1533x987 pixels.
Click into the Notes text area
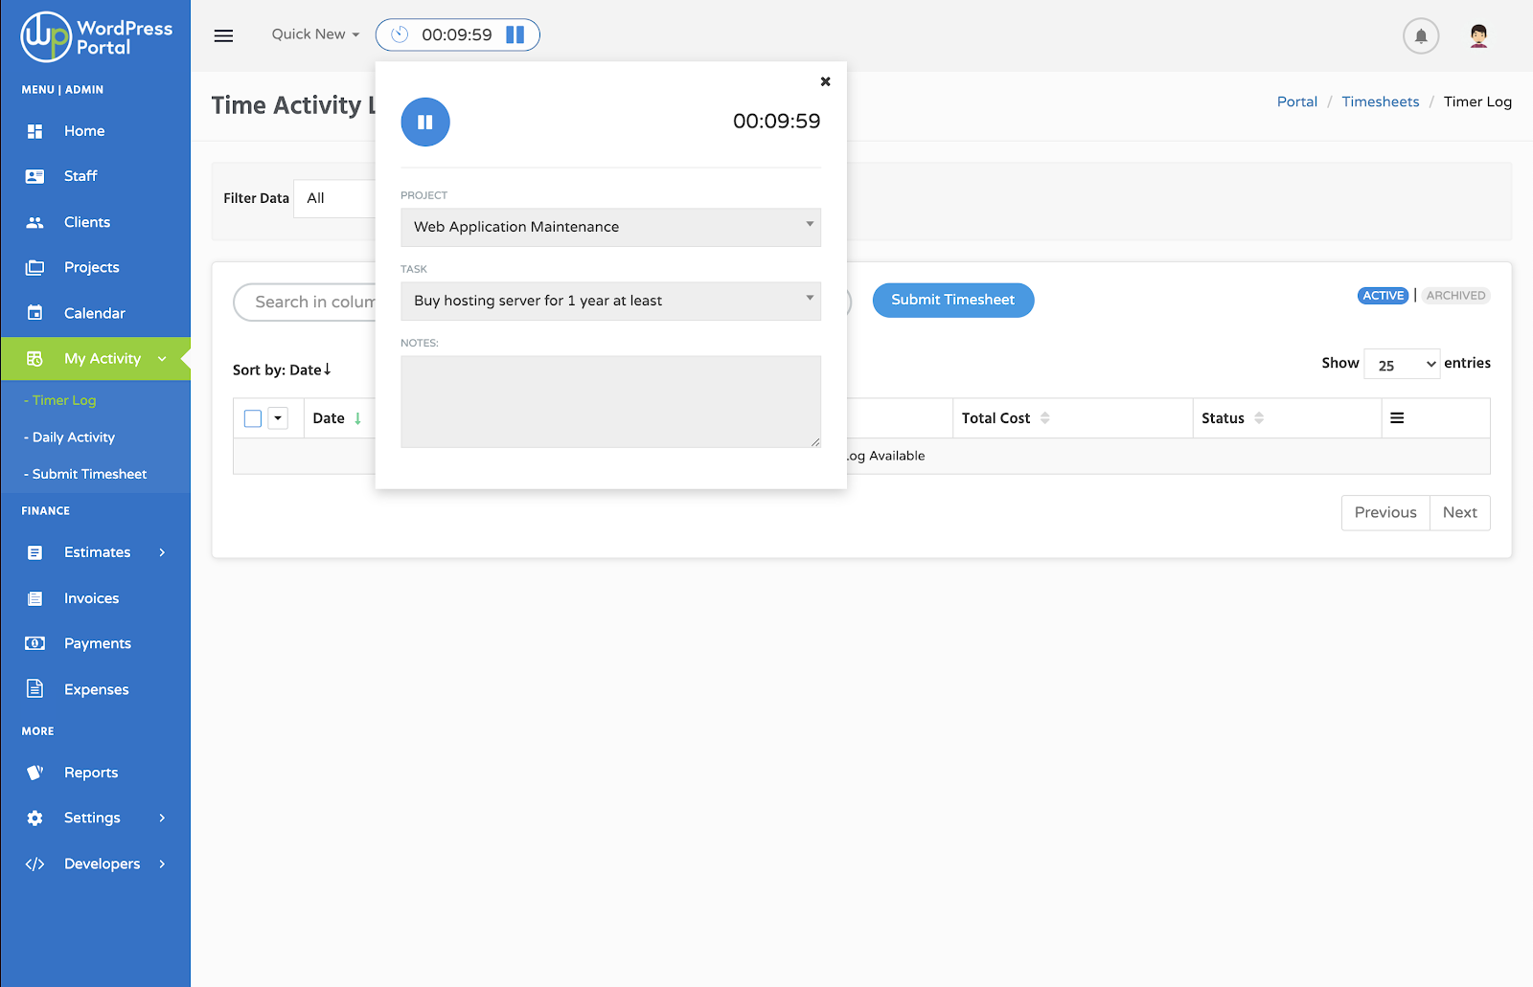point(610,401)
